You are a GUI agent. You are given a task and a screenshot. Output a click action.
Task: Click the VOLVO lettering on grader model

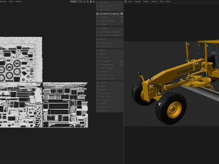point(185,71)
